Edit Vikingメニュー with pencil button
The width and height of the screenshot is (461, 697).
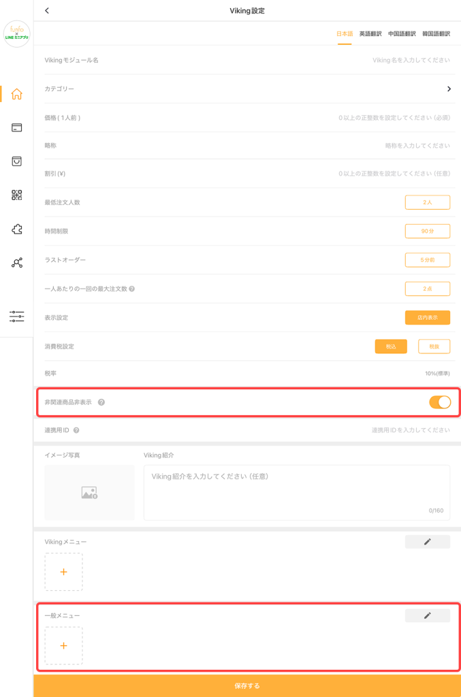427,542
